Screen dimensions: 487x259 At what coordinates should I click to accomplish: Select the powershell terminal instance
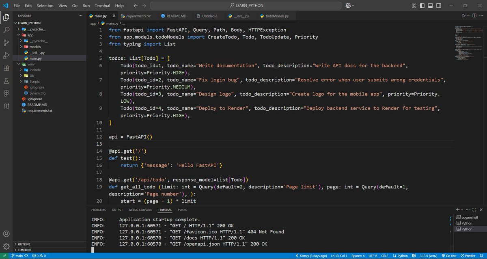[x=470, y=217]
